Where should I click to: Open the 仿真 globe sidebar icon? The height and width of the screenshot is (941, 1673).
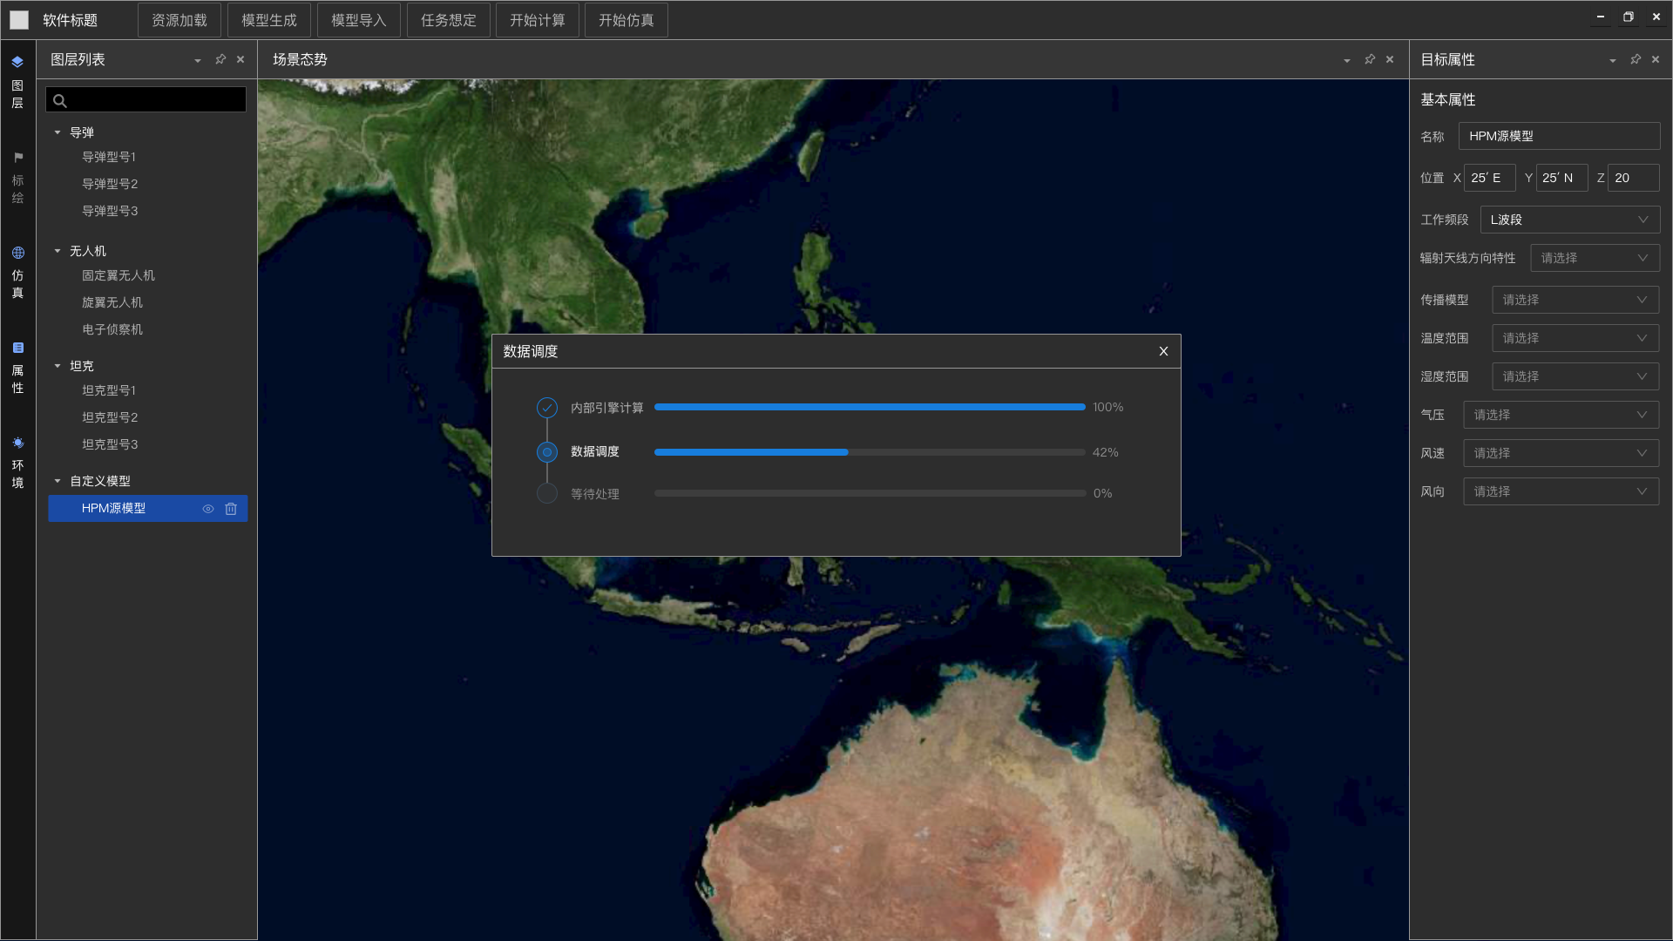(x=17, y=253)
